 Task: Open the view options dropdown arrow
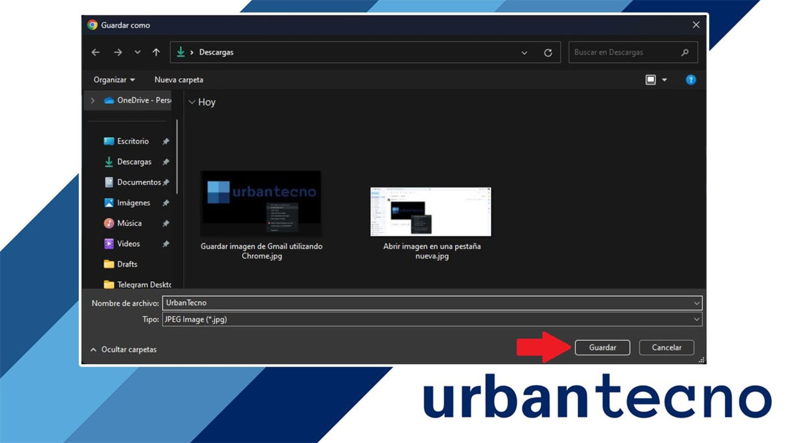point(664,80)
